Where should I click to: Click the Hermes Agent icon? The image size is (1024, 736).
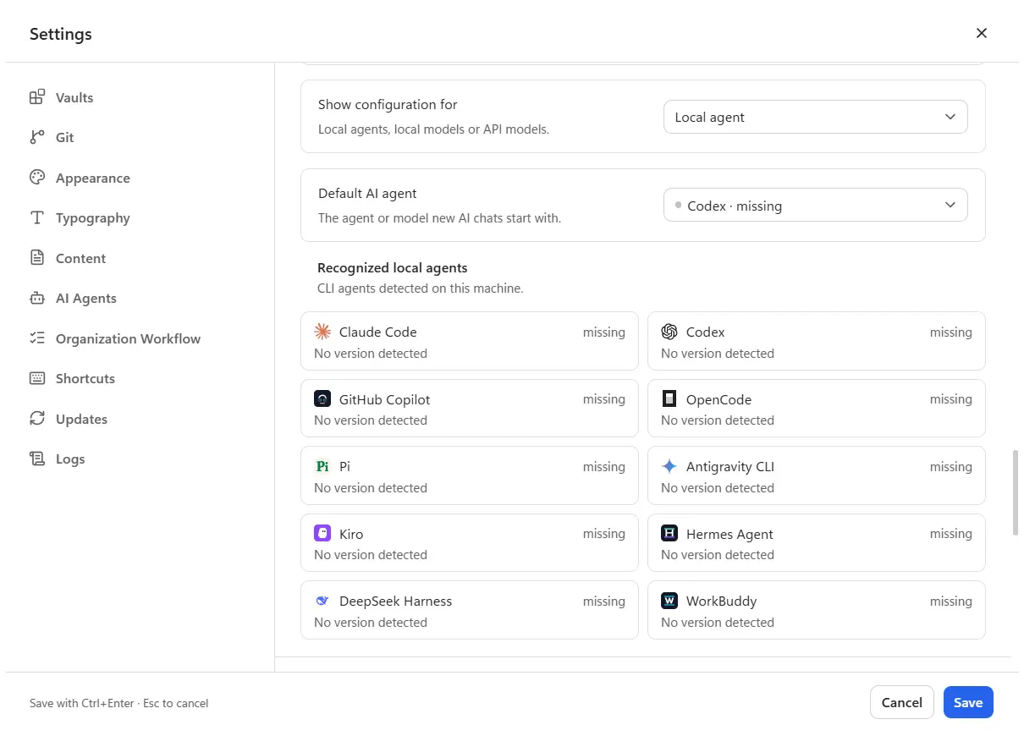tap(669, 534)
